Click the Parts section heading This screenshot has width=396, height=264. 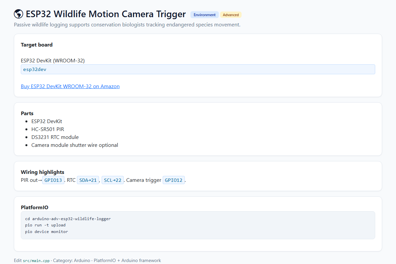27,114
